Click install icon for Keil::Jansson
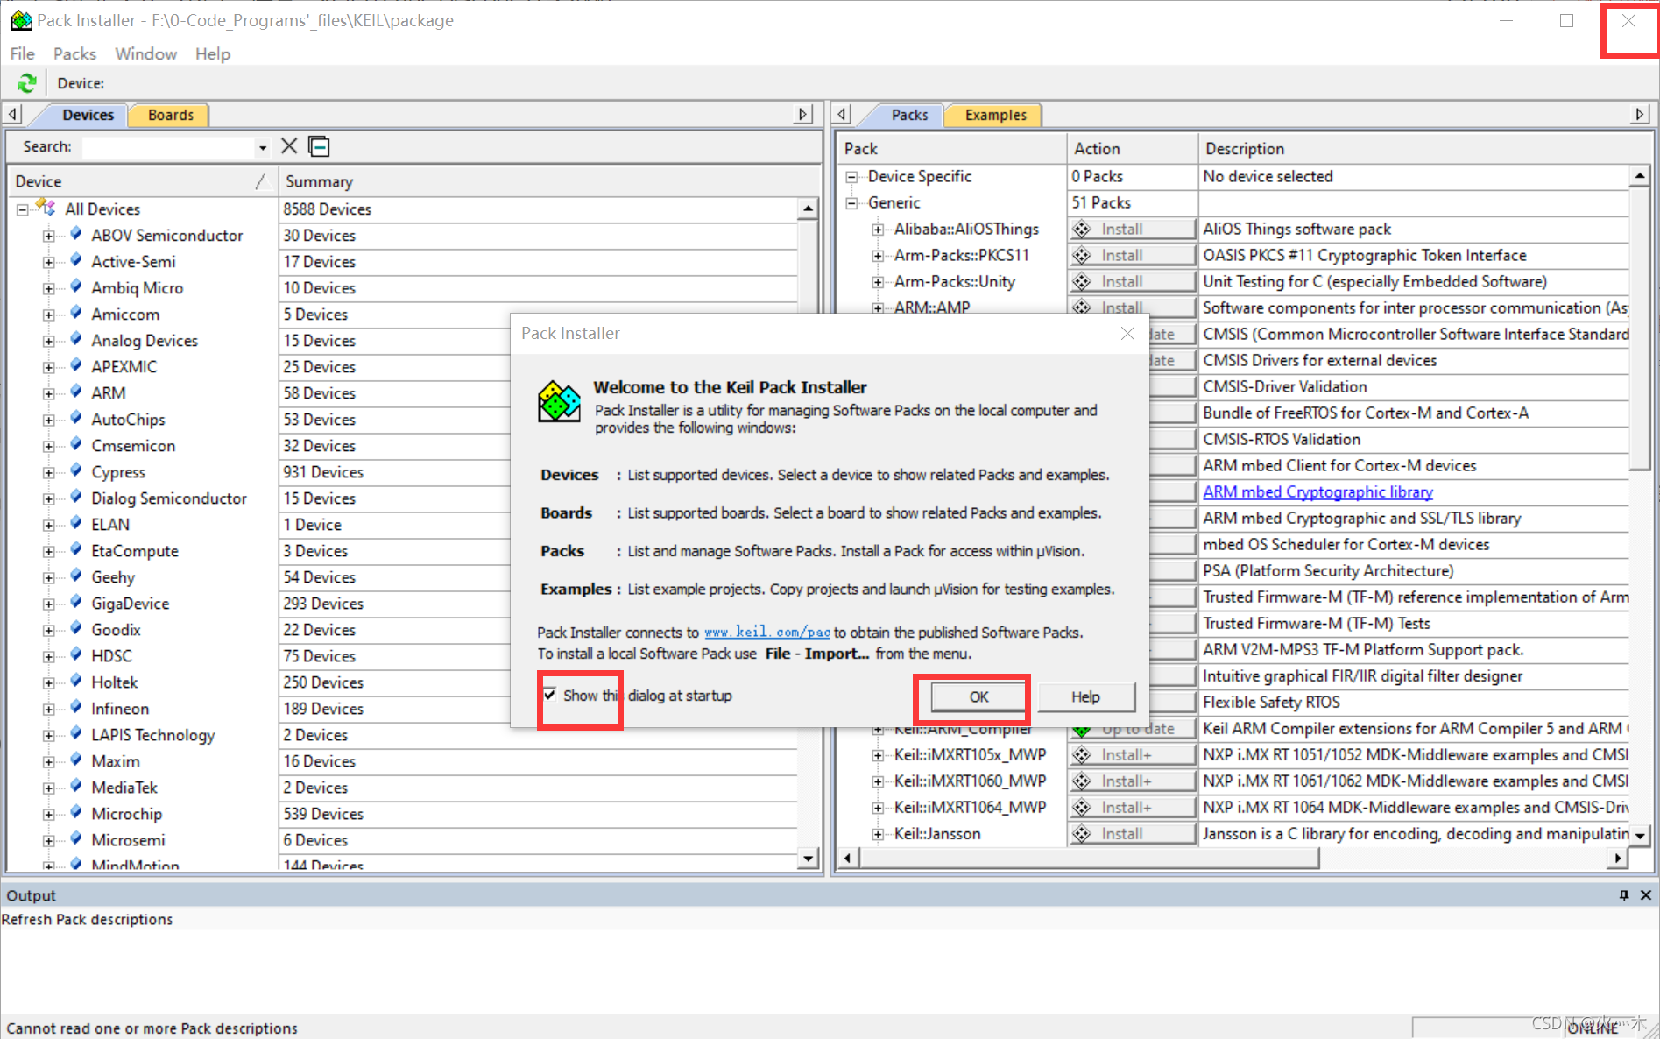The width and height of the screenshot is (1660, 1039). [x=1083, y=833]
